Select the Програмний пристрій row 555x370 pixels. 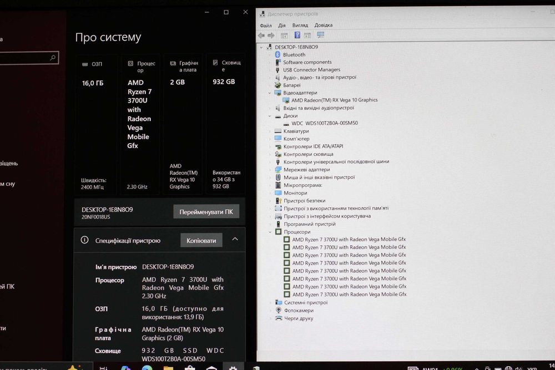click(310, 224)
